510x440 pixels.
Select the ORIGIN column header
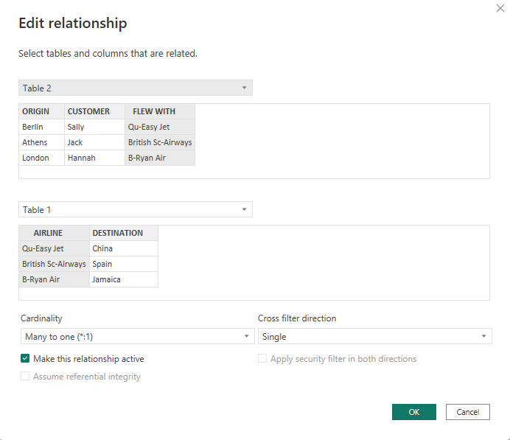36,111
